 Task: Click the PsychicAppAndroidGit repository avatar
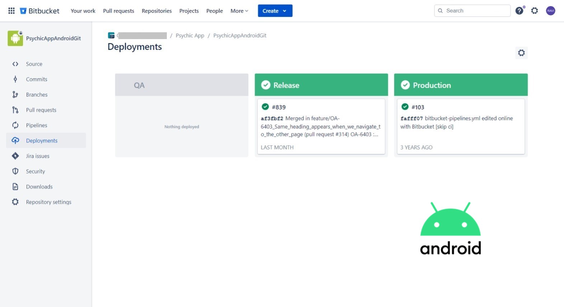(15, 38)
